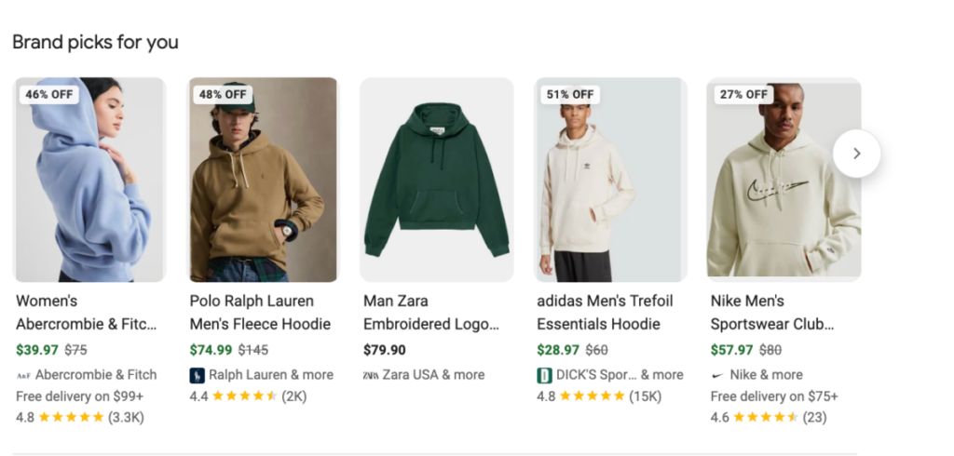The height and width of the screenshot is (456, 954).
Task: Click the DICK'S Sporting Goods logo icon
Action: point(544,375)
